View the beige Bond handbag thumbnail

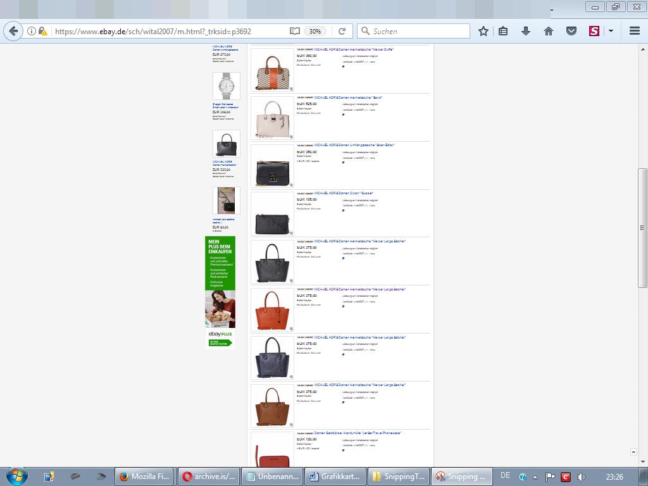(x=272, y=118)
